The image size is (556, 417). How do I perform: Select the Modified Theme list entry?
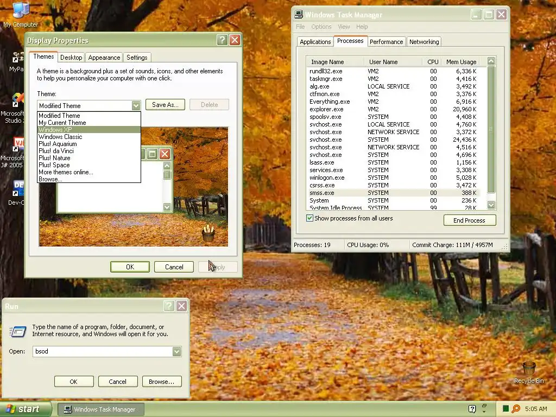point(89,115)
